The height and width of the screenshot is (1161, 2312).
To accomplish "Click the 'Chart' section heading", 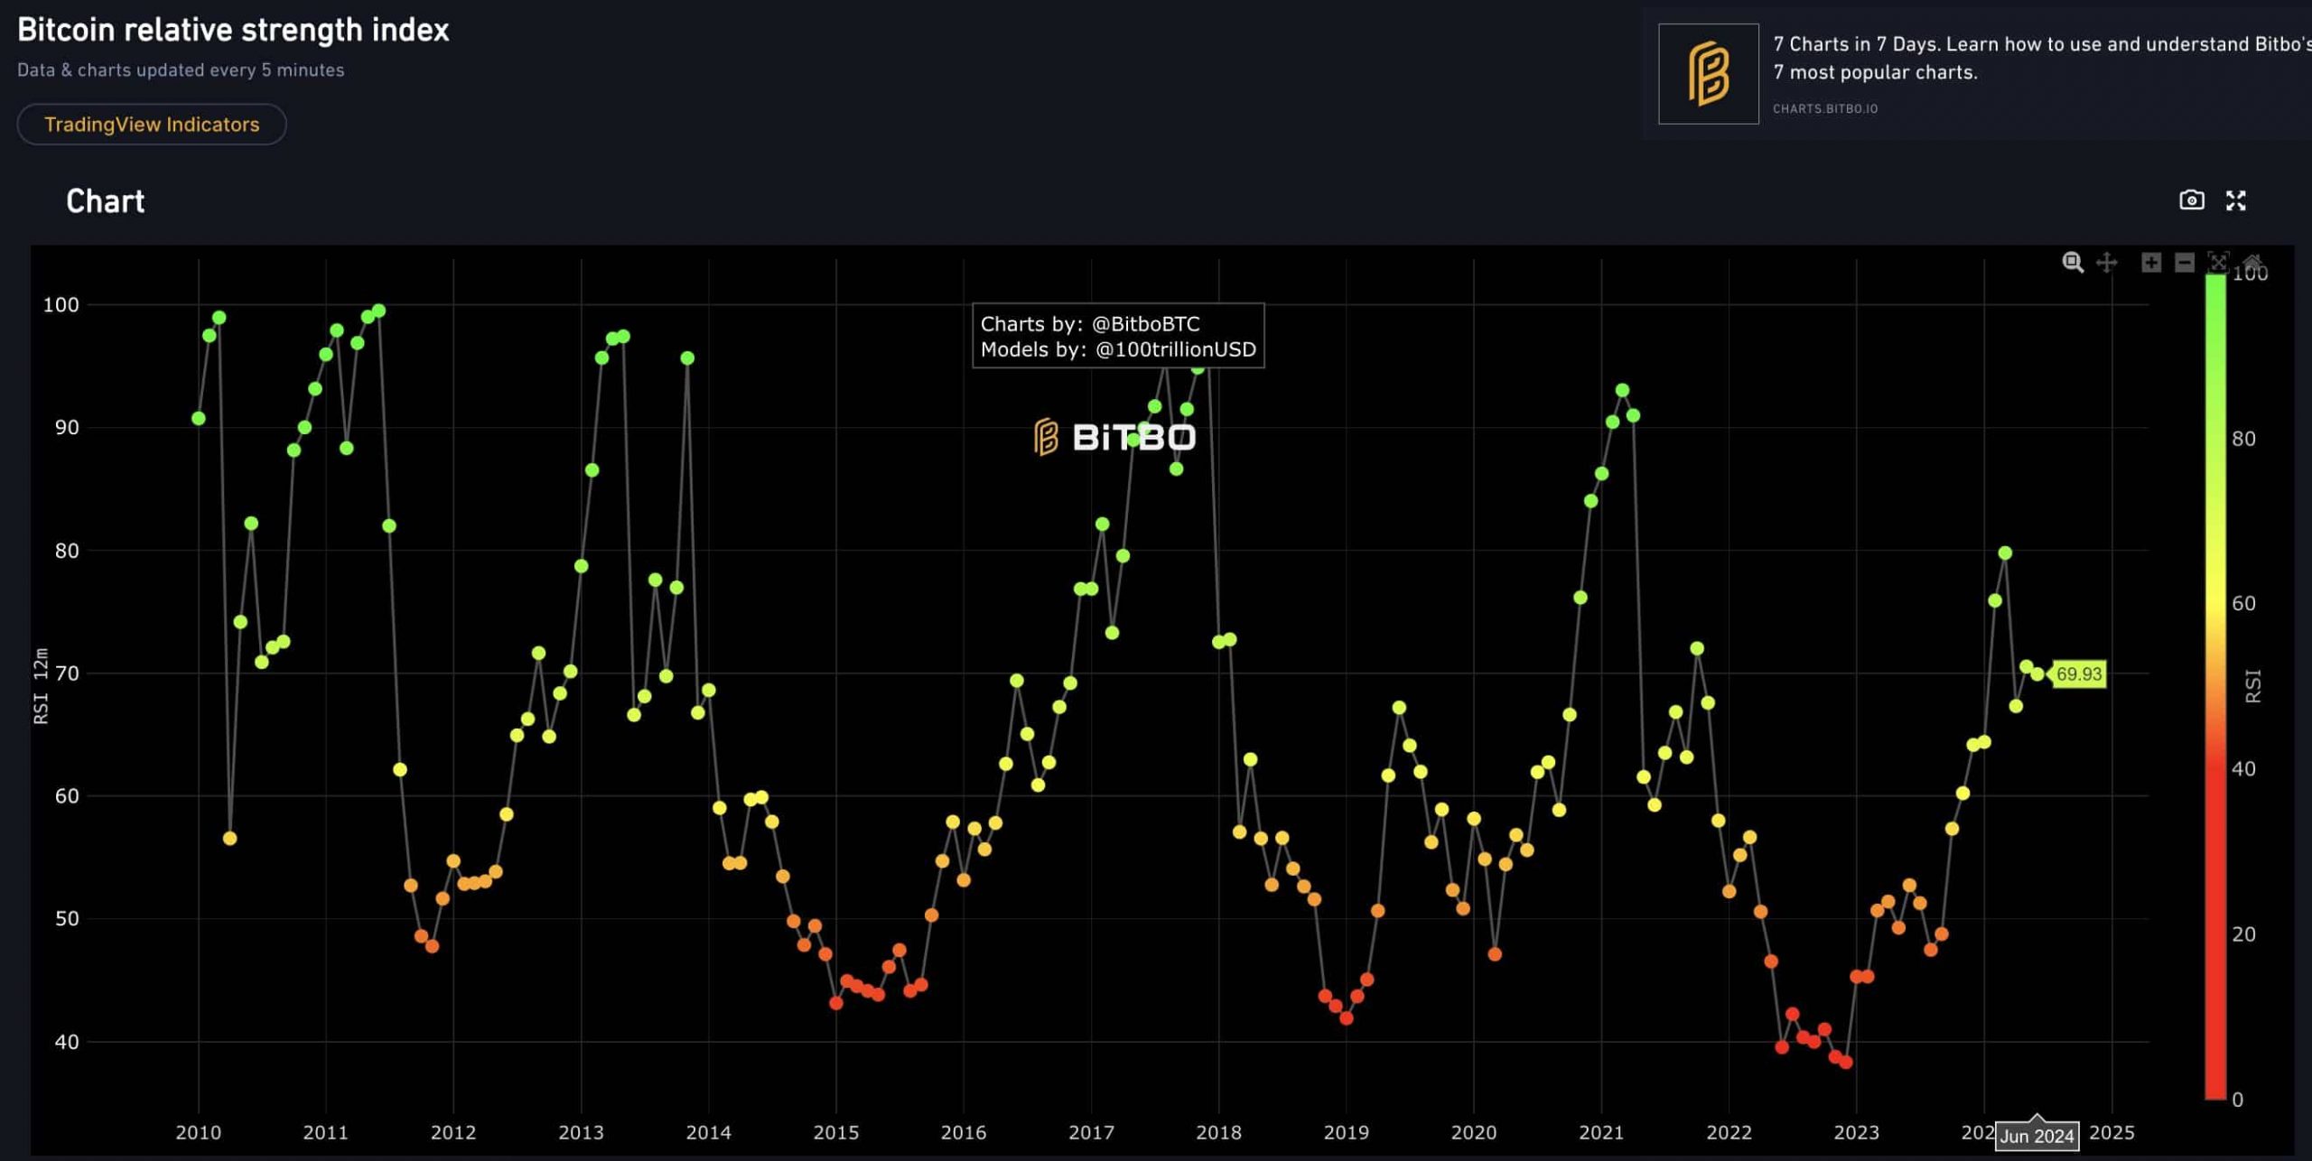I will (x=106, y=201).
